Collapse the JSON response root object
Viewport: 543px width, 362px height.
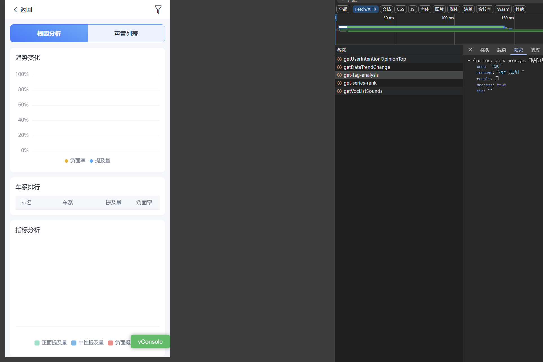tap(469, 61)
